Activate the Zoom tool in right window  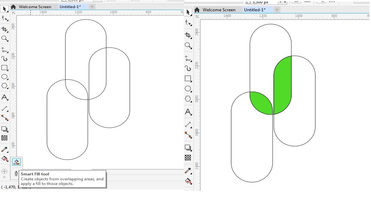point(188,46)
